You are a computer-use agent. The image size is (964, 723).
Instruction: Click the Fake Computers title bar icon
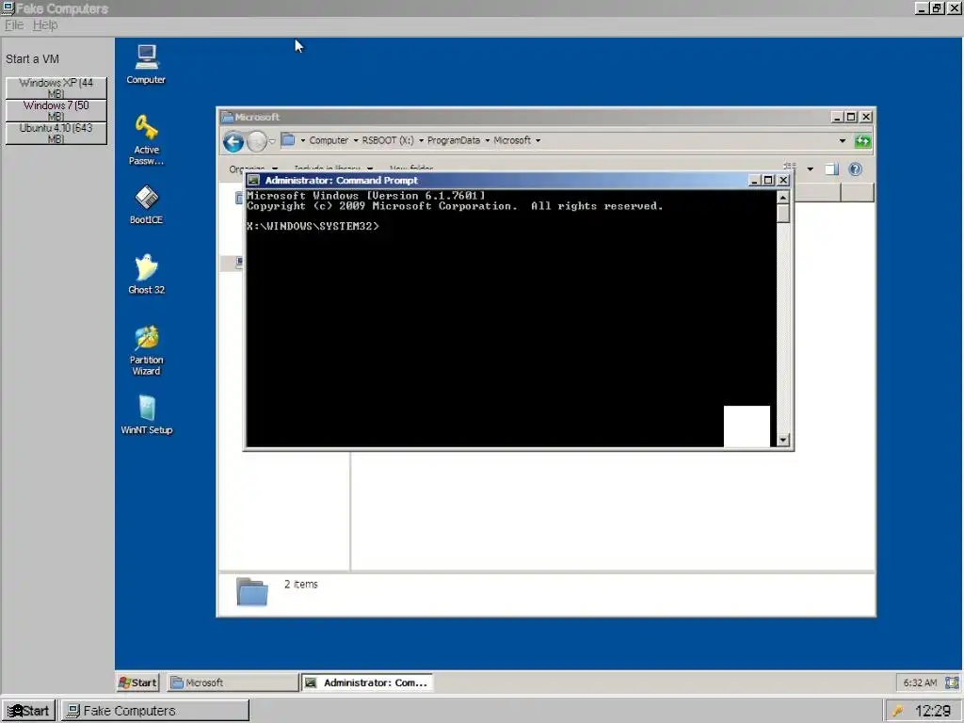click(x=8, y=8)
